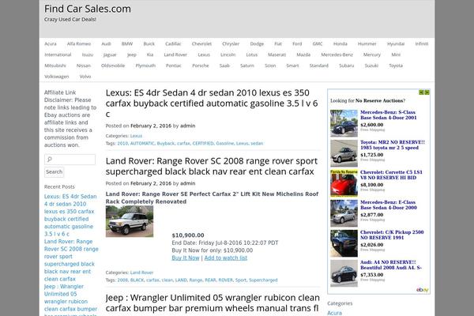This screenshot has width=474, height=316.
Task: Go to the Buick category menu
Action: click(x=149, y=44)
